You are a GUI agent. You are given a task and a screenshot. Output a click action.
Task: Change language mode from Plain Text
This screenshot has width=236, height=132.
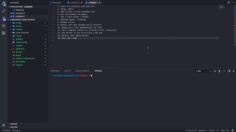coord(225,131)
